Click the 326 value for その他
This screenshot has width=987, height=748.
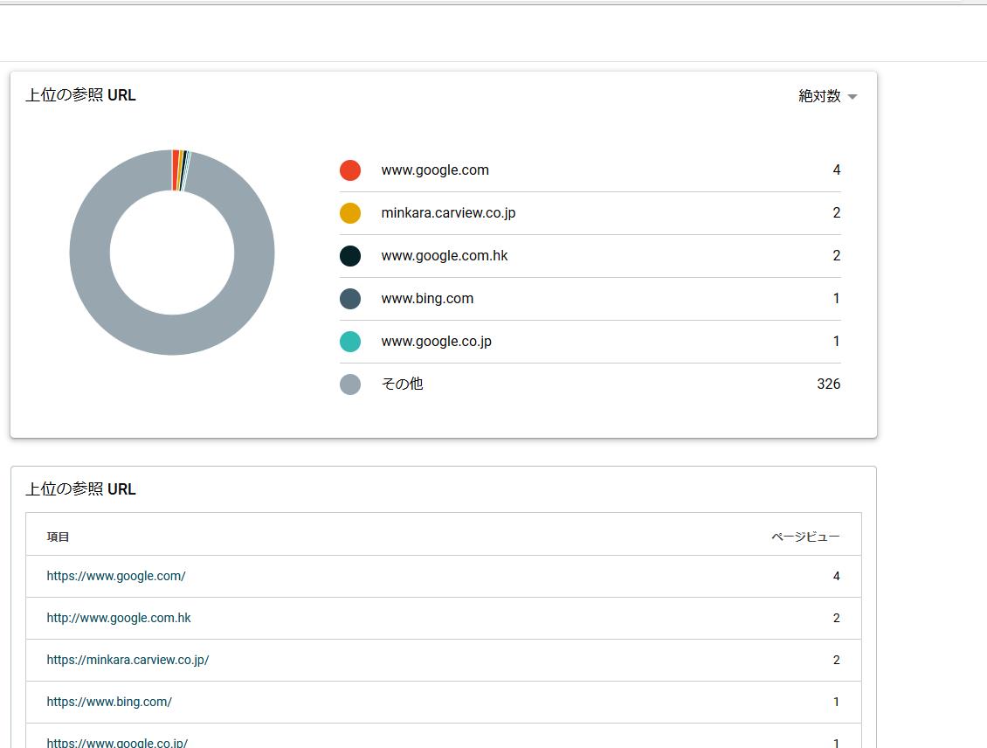[828, 384]
